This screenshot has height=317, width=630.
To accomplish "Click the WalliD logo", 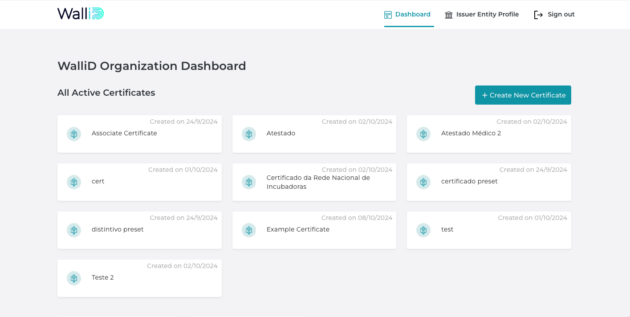I will click(81, 14).
